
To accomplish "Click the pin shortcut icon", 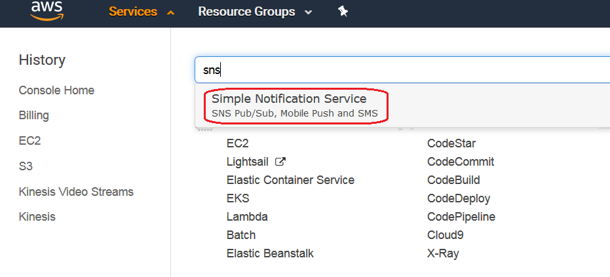I will pos(343,12).
